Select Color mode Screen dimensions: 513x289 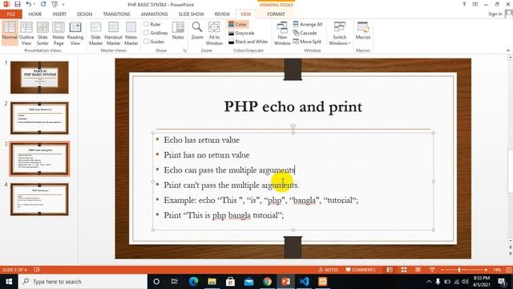point(237,24)
